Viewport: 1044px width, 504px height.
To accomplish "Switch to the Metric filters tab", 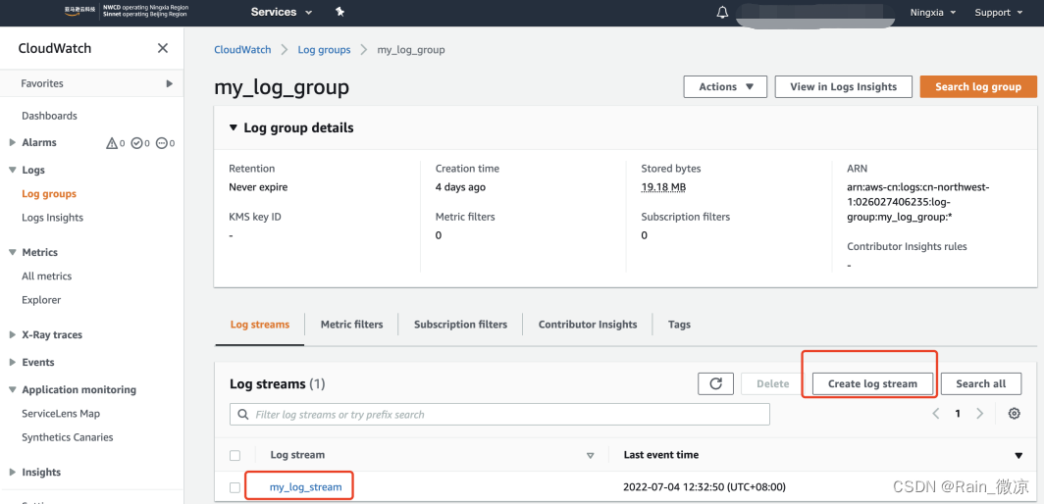I will pos(351,325).
